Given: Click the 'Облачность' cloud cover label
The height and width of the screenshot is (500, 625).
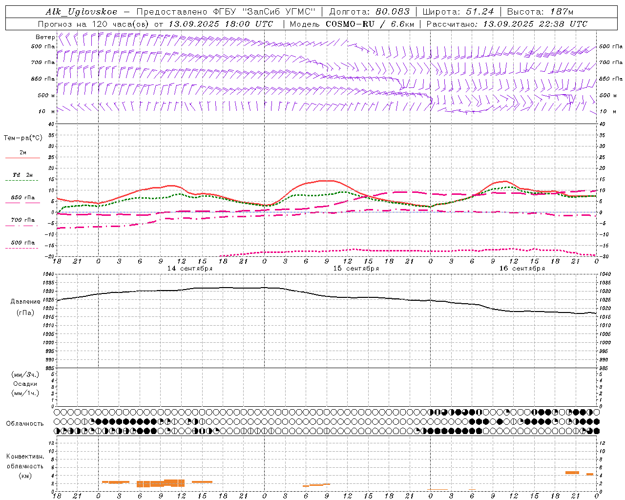Looking at the screenshot, I should (25, 423).
